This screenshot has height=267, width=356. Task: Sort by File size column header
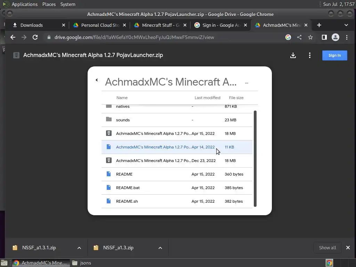pyautogui.click(x=236, y=98)
